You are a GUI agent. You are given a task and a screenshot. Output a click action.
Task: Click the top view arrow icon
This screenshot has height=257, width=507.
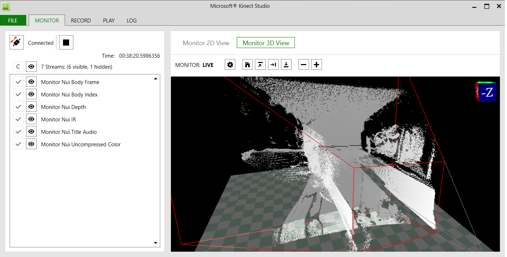(260, 65)
